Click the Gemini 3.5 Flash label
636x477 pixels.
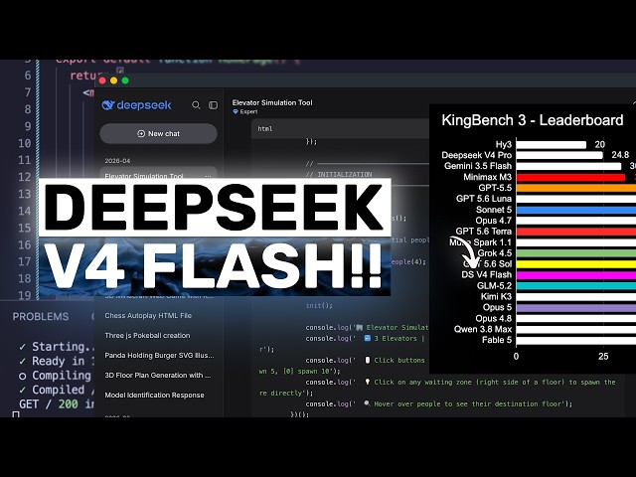coord(478,166)
